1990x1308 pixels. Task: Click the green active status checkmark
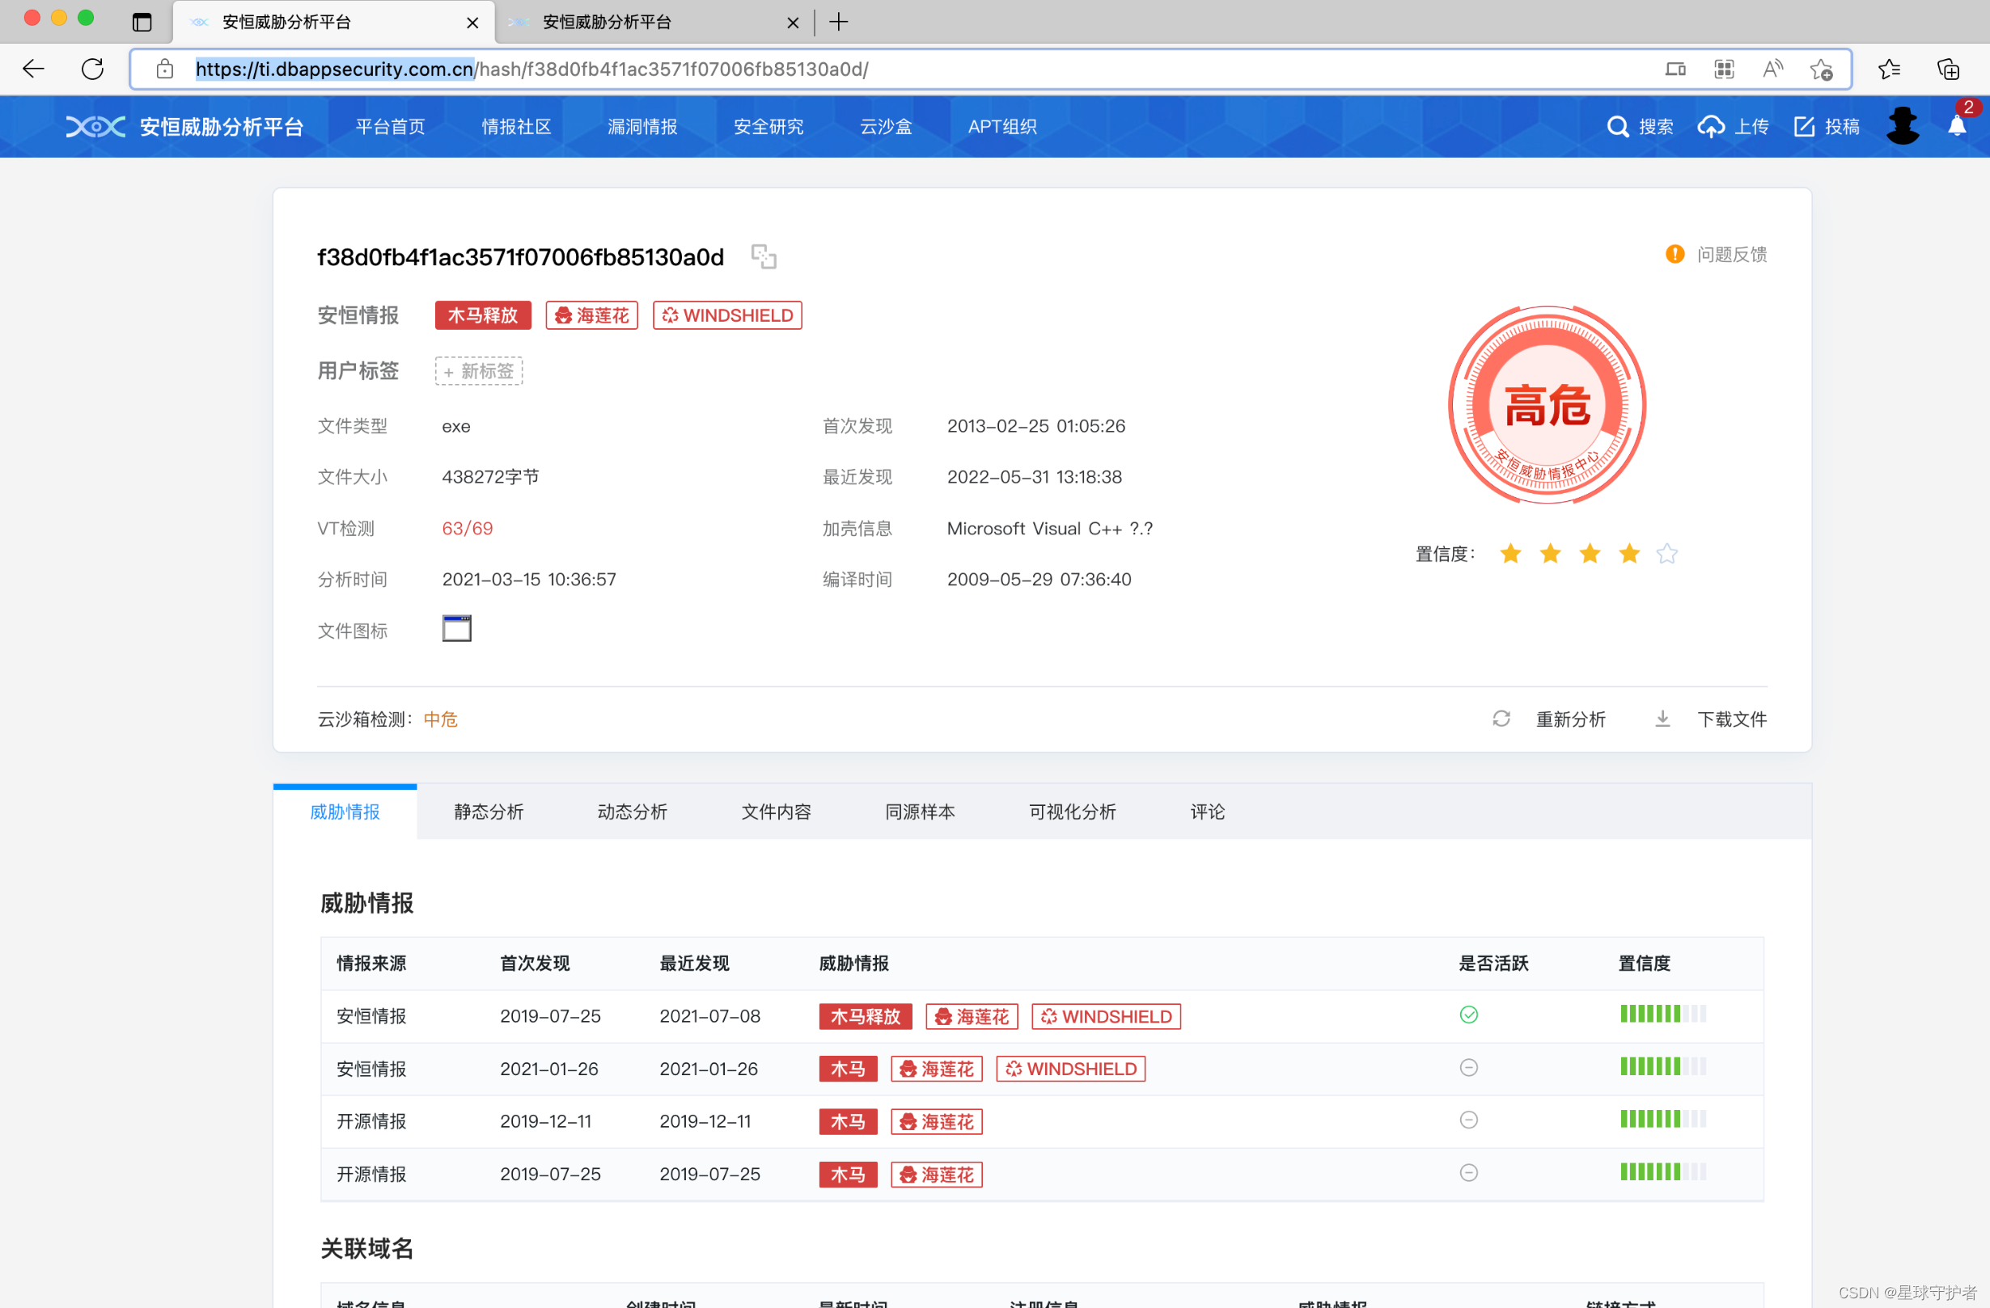pyautogui.click(x=1468, y=1015)
